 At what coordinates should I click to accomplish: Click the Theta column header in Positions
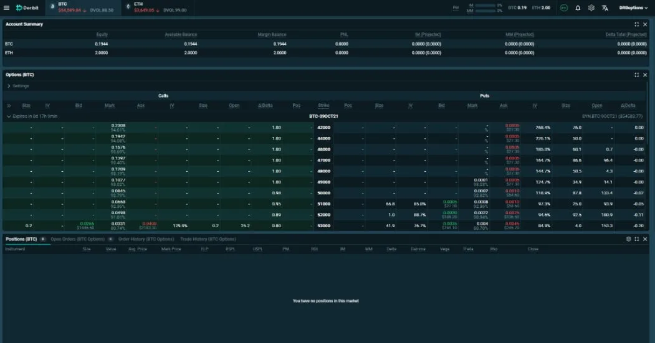468,249
